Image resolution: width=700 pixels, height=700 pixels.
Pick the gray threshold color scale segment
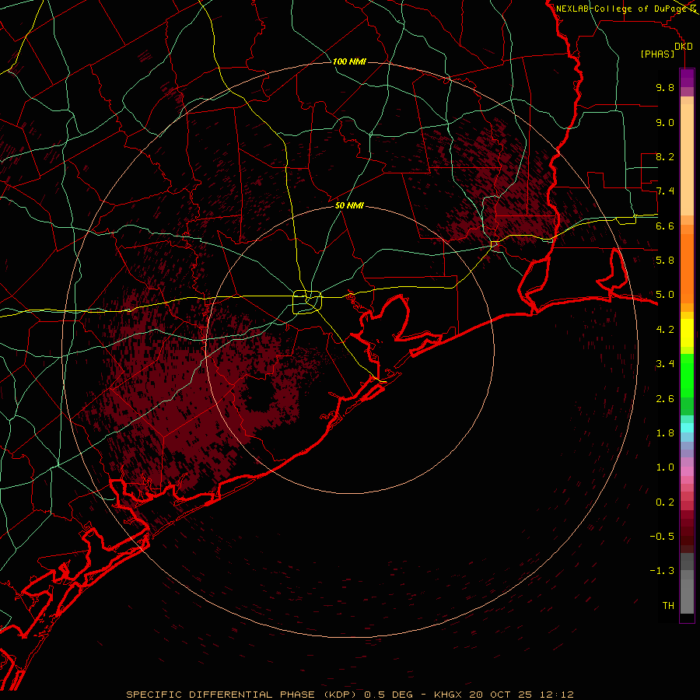point(687,597)
